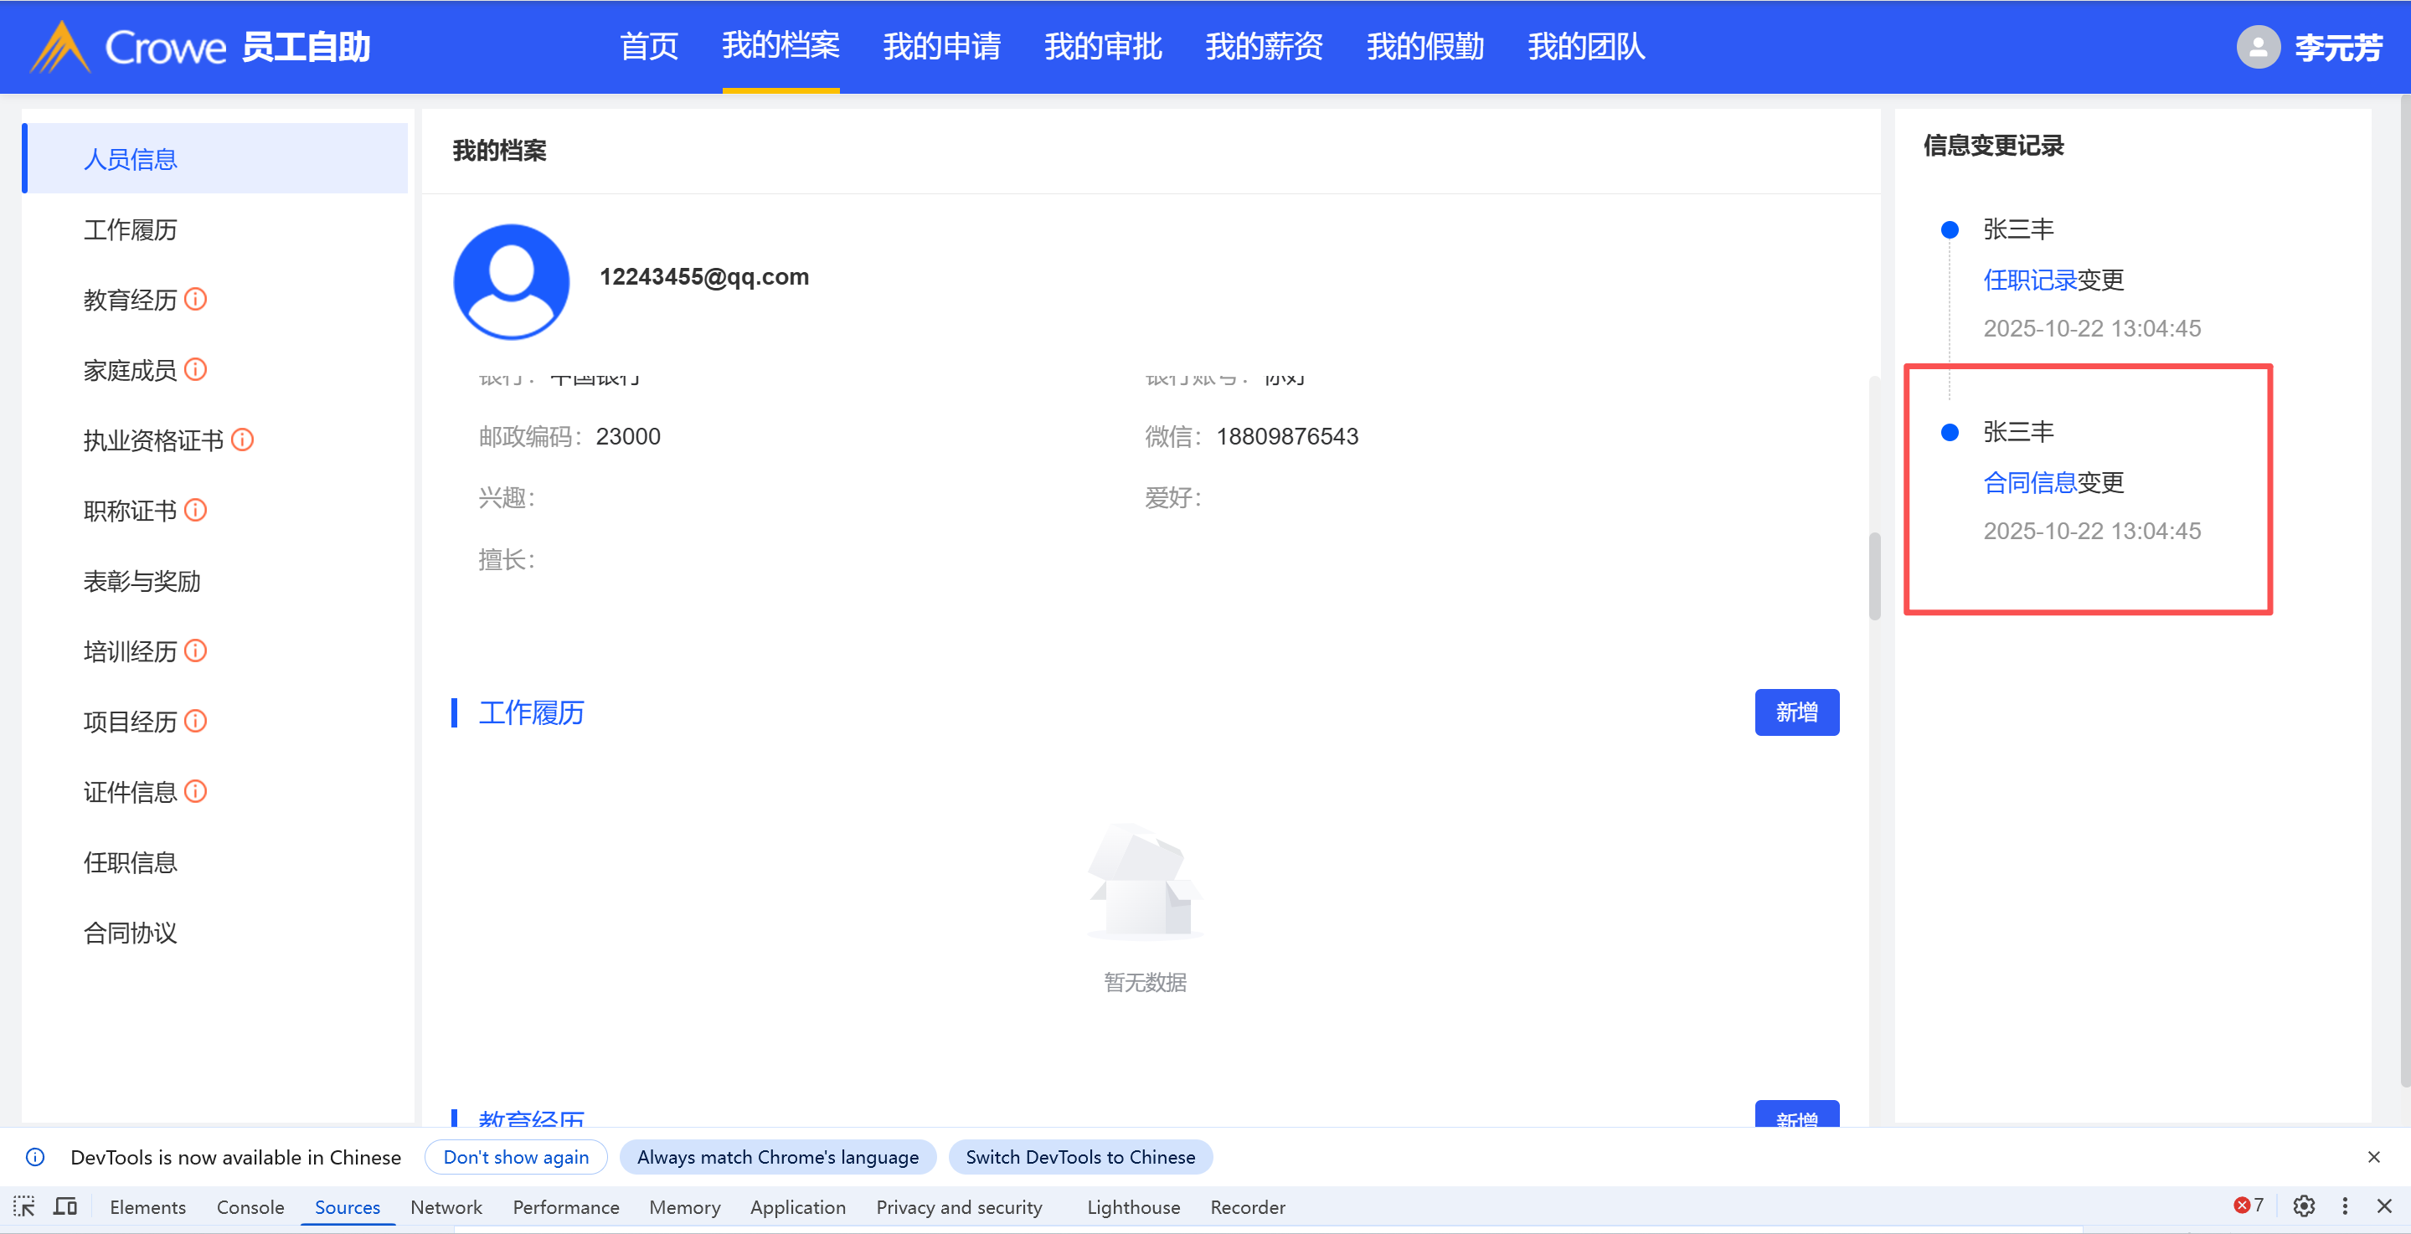Screen dimensions: 2411x1234
Task: Click the warning icon beside 执业资格证书
Action: click(242, 440)
